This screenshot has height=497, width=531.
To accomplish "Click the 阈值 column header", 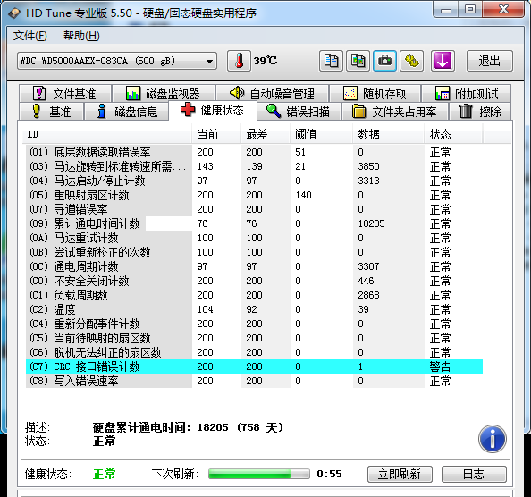I will click(x=321, y=134).
